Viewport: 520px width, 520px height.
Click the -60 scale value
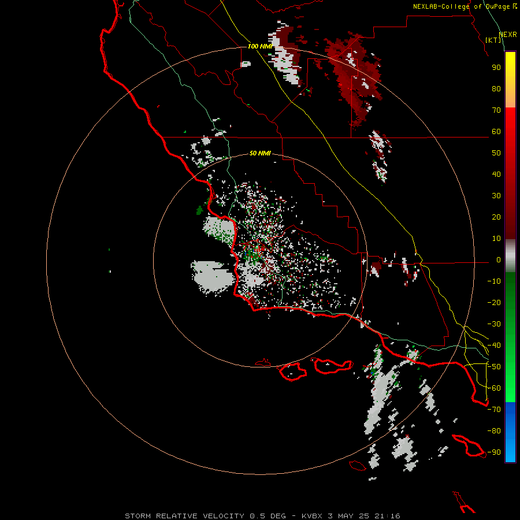[494, 388]
